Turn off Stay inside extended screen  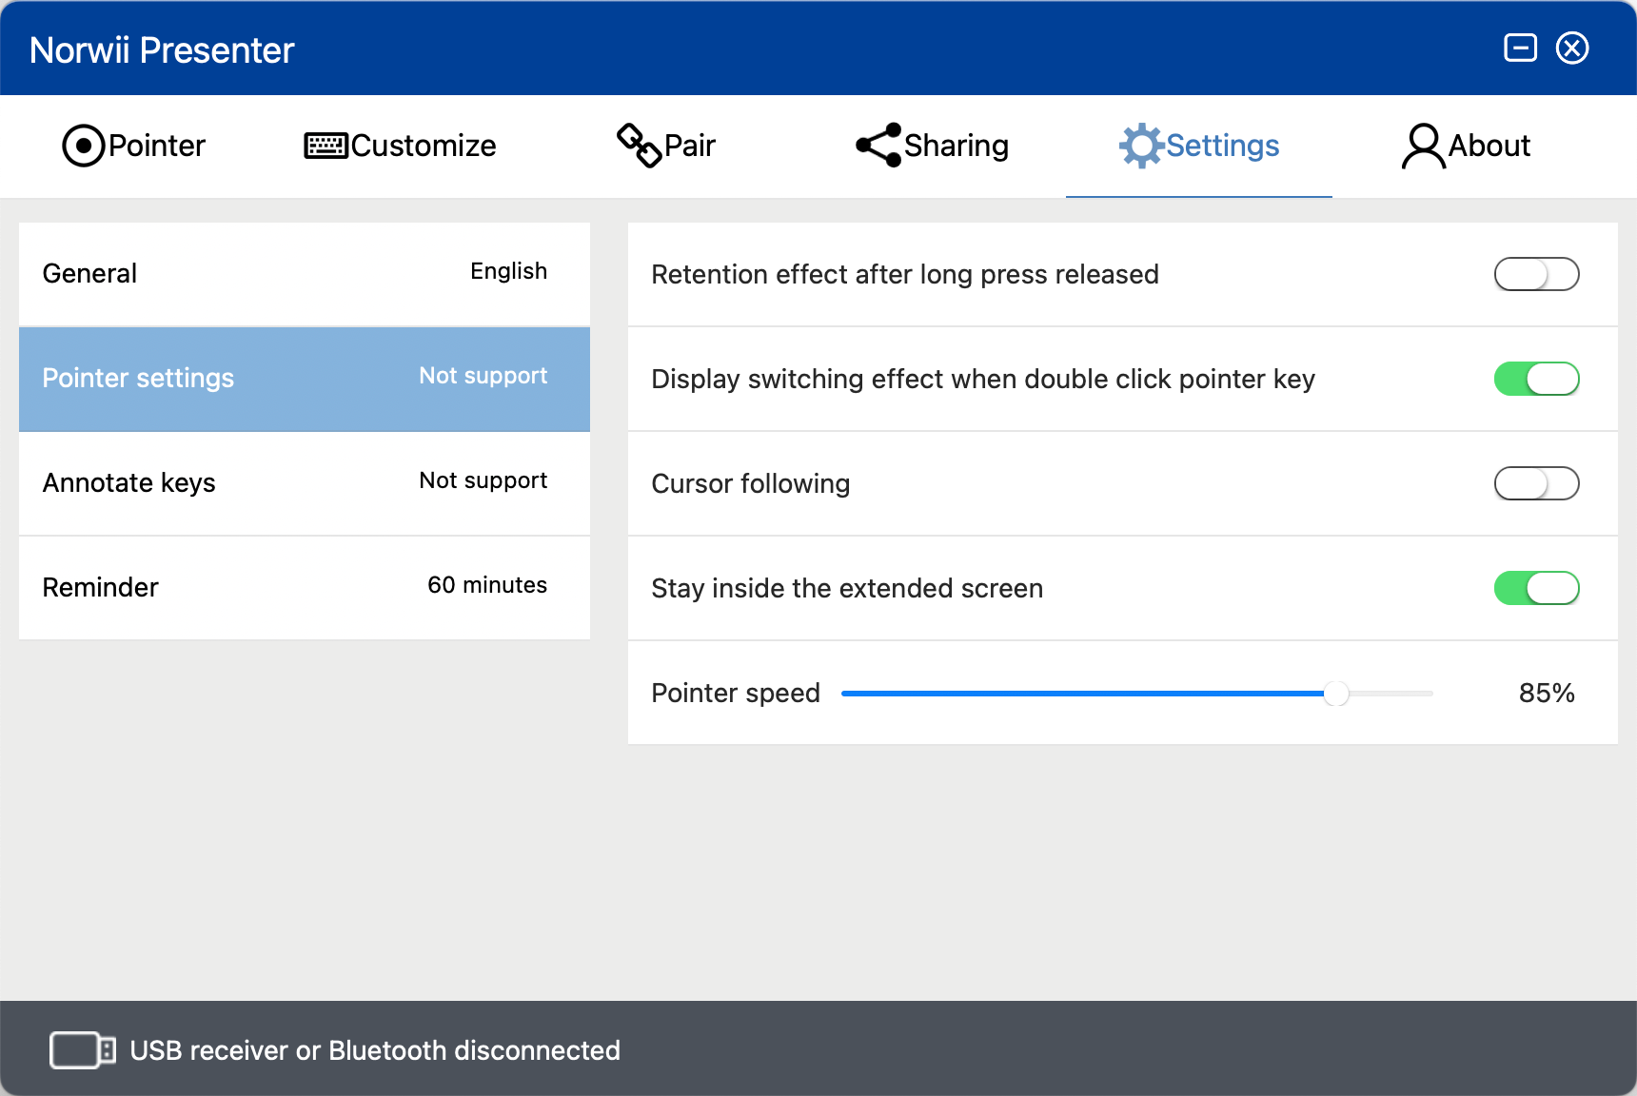[1536, 588]
